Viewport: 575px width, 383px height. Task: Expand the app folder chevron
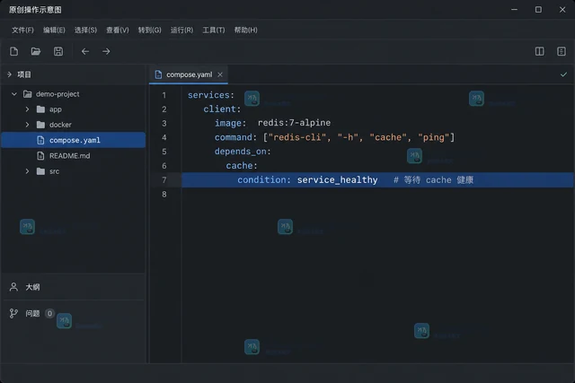27,109
